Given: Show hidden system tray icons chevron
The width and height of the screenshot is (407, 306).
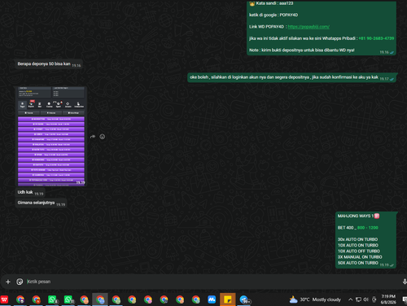Looking at the screenshot, I should [x=350, y=299].
